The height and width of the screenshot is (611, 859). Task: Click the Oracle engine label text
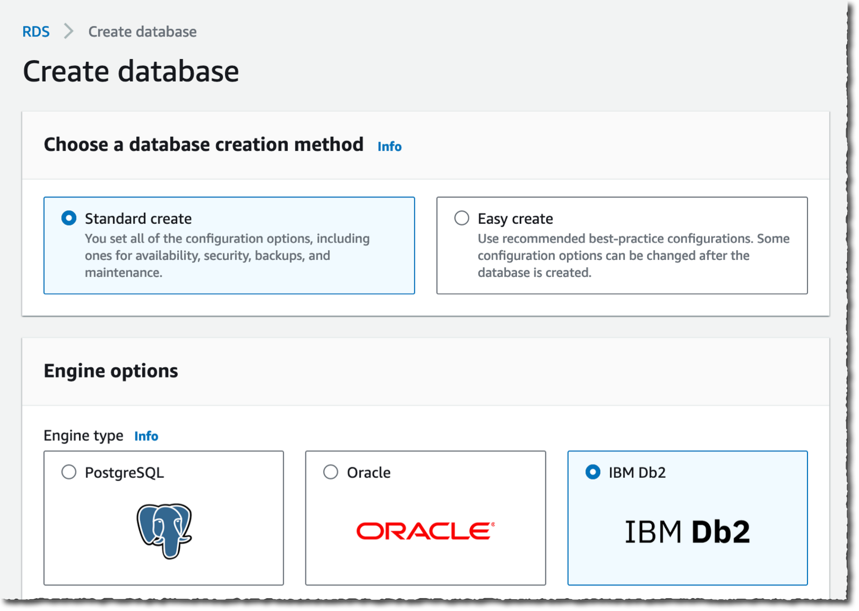tap(368, 472)
